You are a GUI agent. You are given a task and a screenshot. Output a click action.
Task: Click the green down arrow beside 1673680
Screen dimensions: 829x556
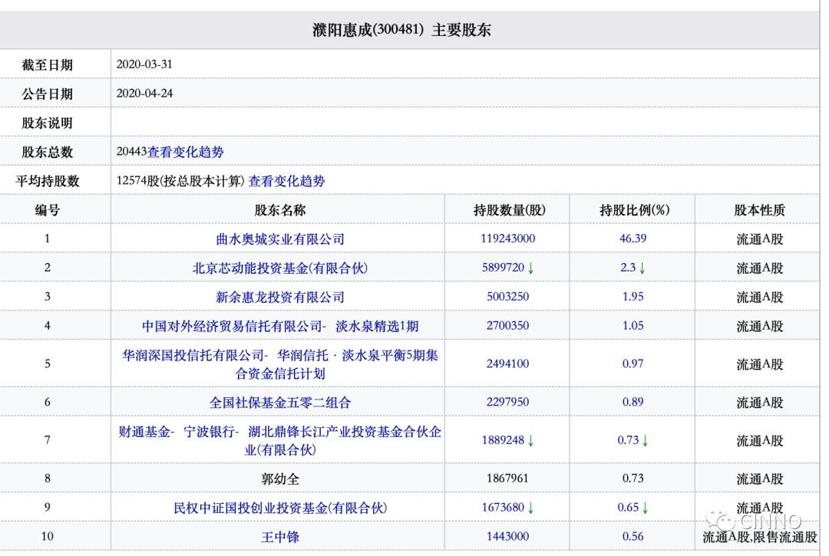[531, 508]
